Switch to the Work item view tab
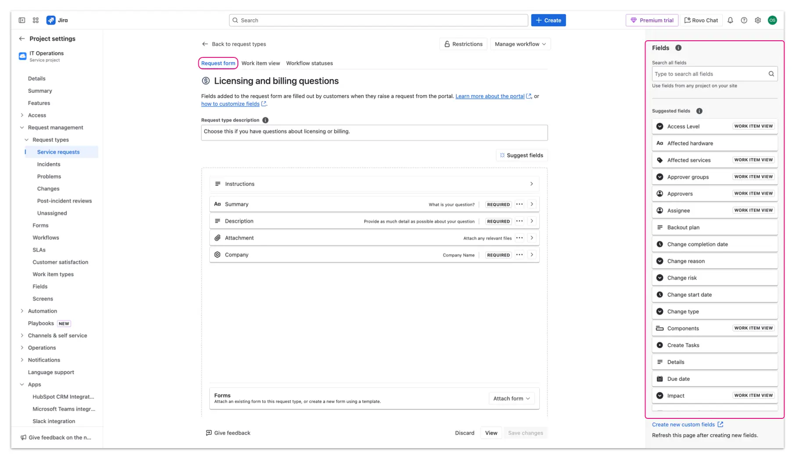 pos(261,63)
